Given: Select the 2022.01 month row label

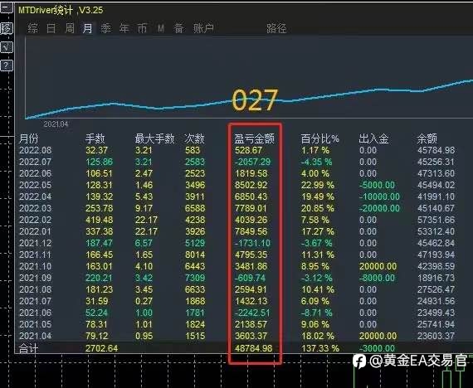Looking at the screenshot, I should (36, 231).
